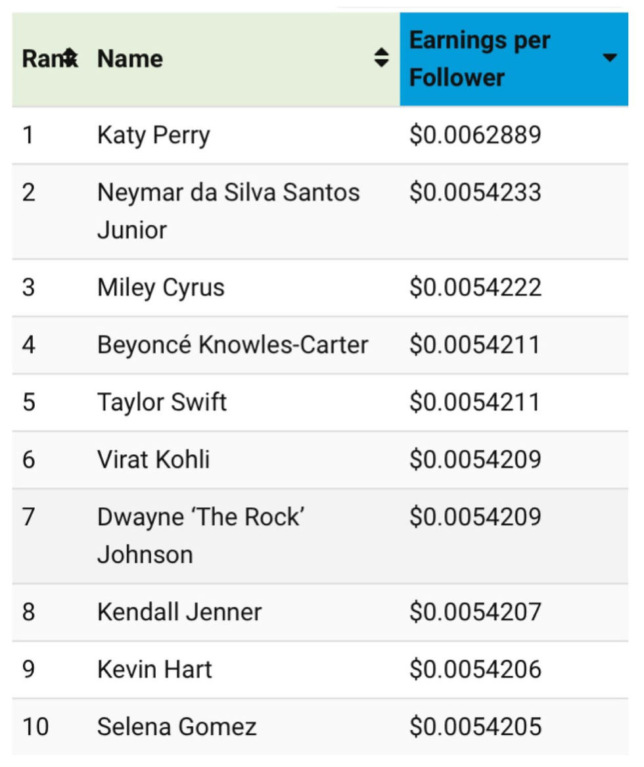Click the Miley Cyrus name

pos(161,288)
